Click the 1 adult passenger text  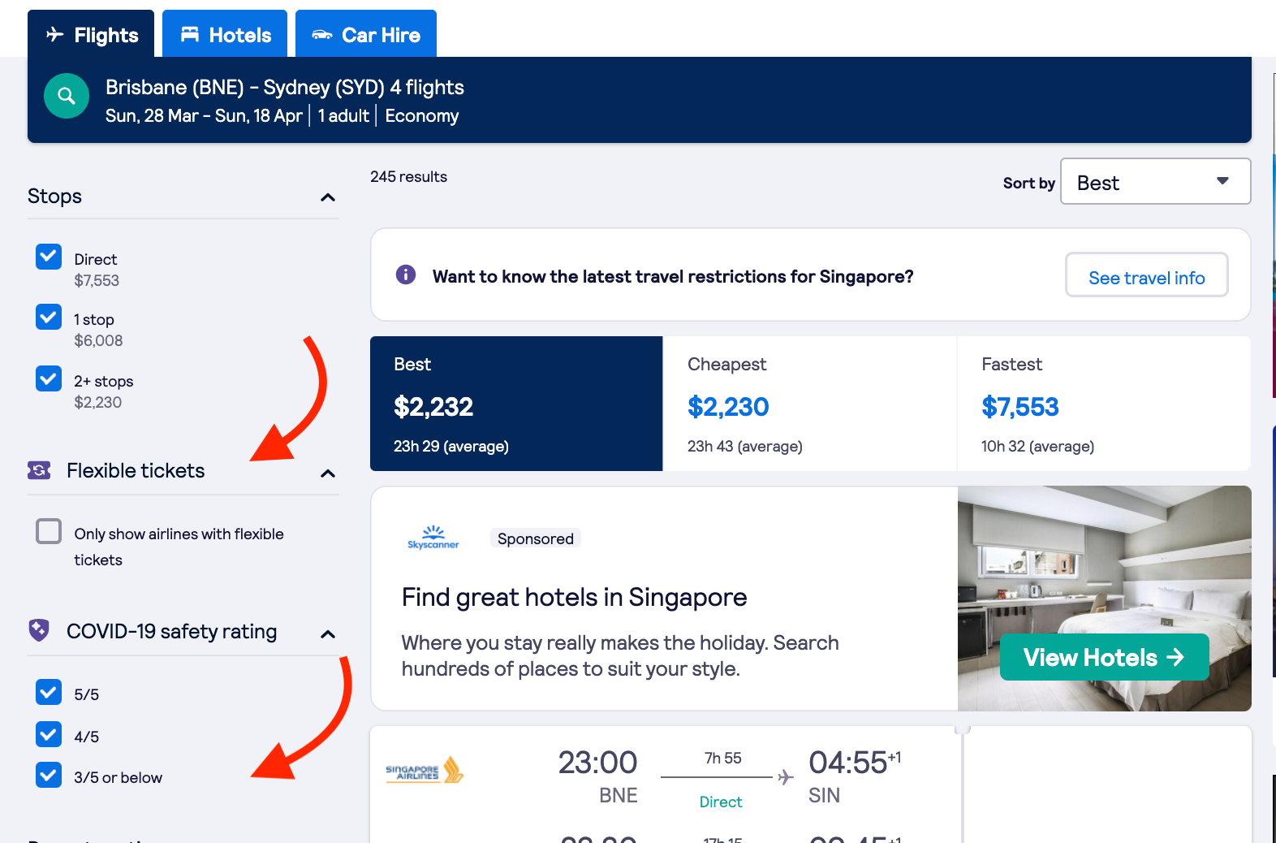click(343, 115)
